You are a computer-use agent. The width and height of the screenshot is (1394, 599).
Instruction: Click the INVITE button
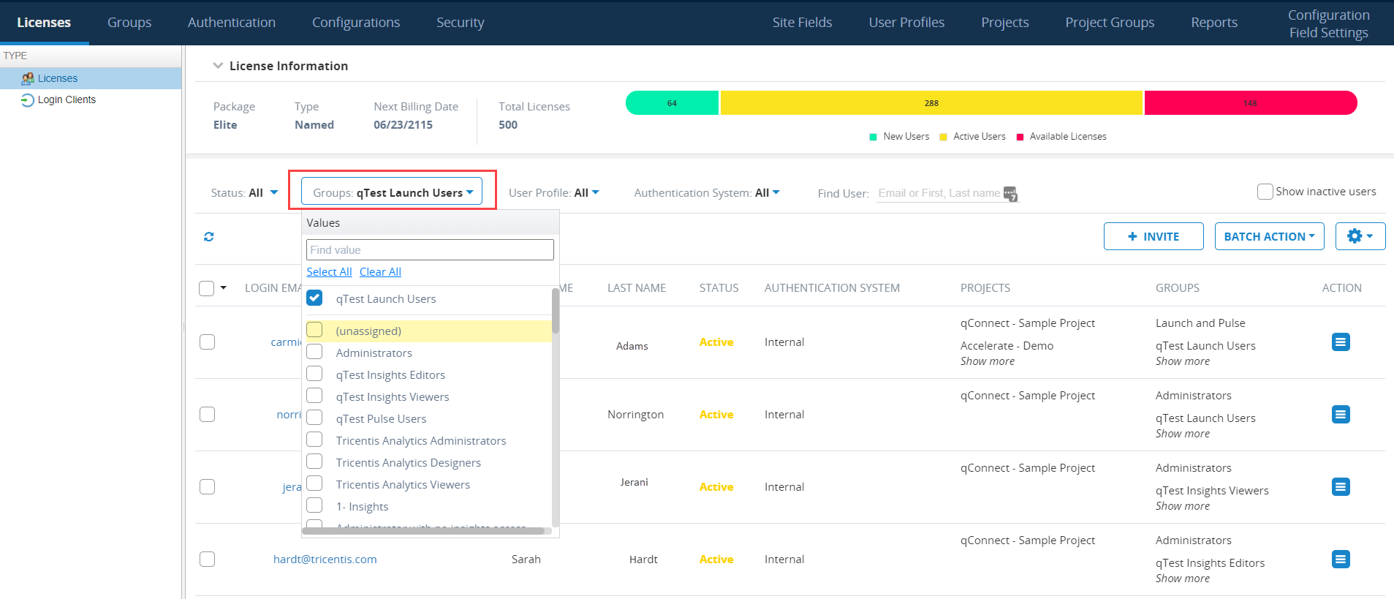(1153, 236)
